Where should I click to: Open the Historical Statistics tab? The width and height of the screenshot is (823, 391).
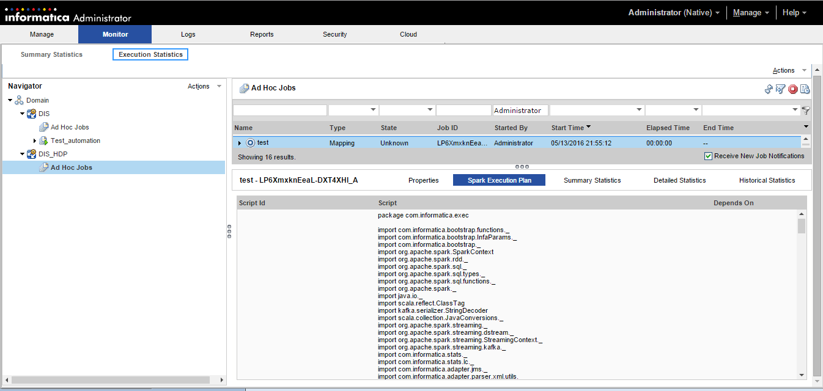767,180
